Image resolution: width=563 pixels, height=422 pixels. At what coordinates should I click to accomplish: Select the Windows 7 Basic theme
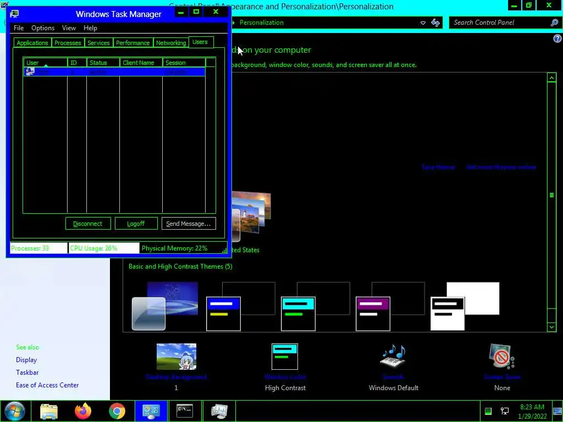(165, 306)
